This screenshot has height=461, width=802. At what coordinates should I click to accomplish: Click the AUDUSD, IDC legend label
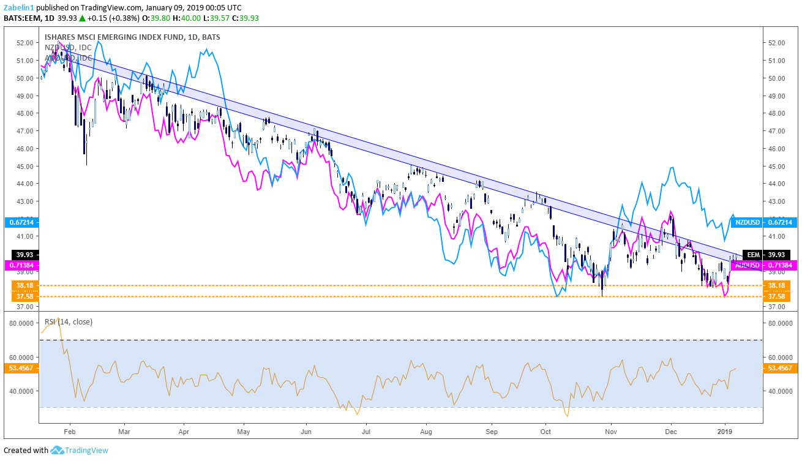pyautogui.click(x=68, y=58)
